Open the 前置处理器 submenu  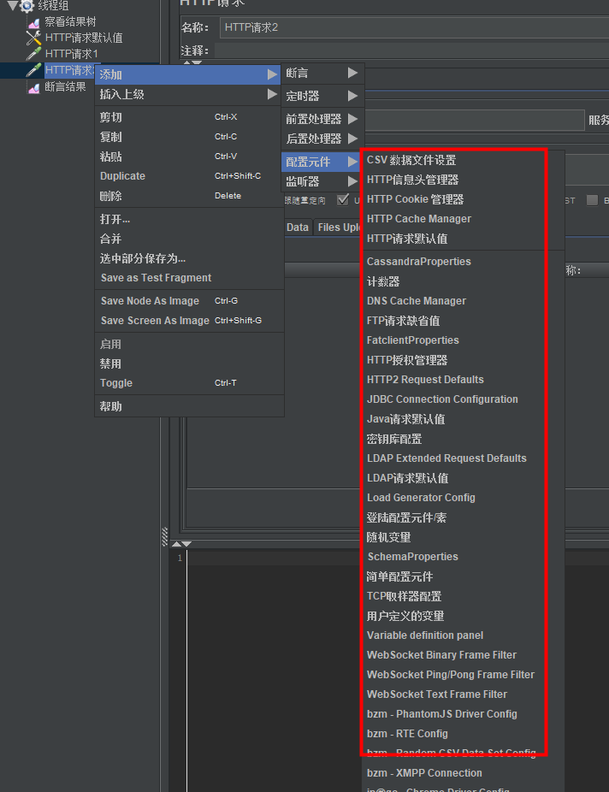[x=322, y=119]
